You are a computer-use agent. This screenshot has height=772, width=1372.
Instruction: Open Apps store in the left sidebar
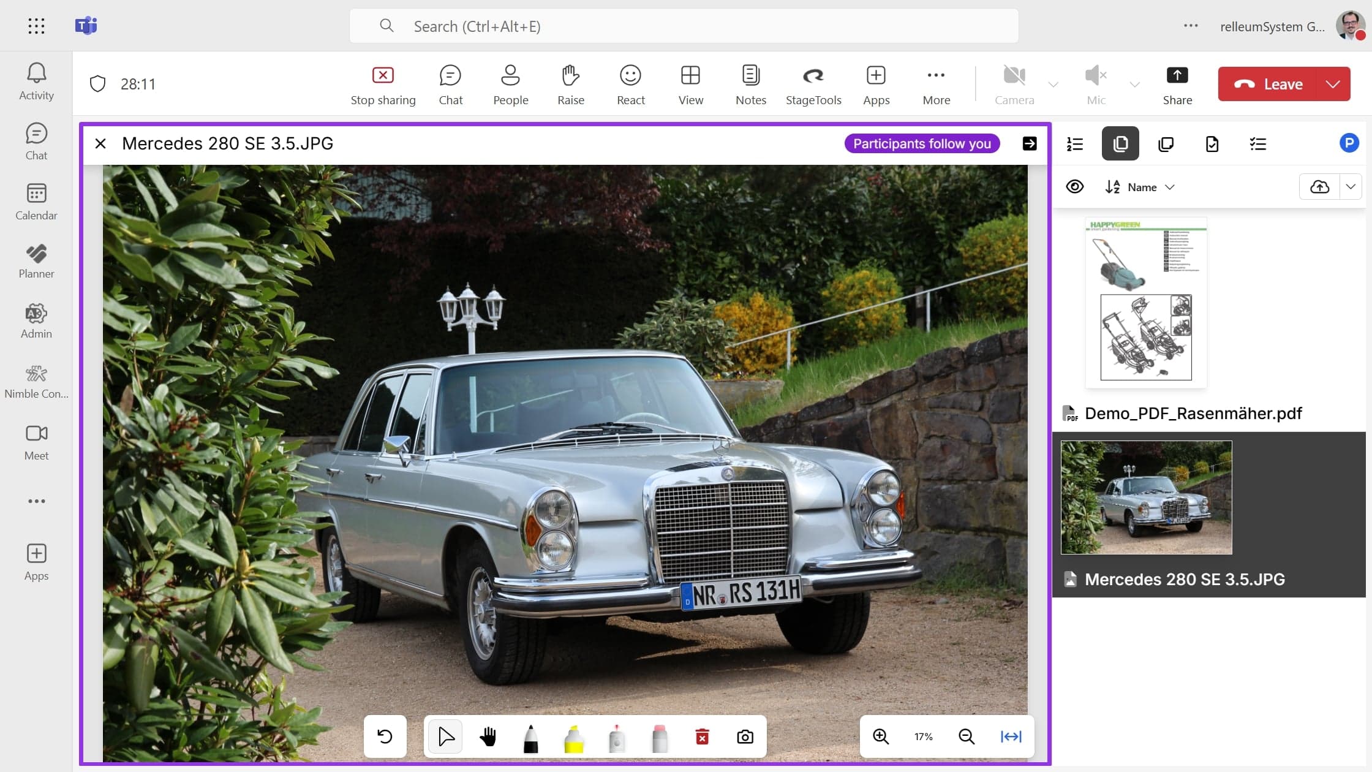pos(36,562)
